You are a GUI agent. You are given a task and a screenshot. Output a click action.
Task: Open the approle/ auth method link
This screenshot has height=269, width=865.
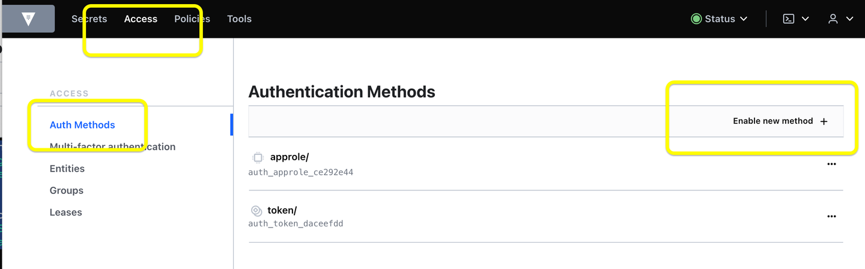(x=290, y=157)
